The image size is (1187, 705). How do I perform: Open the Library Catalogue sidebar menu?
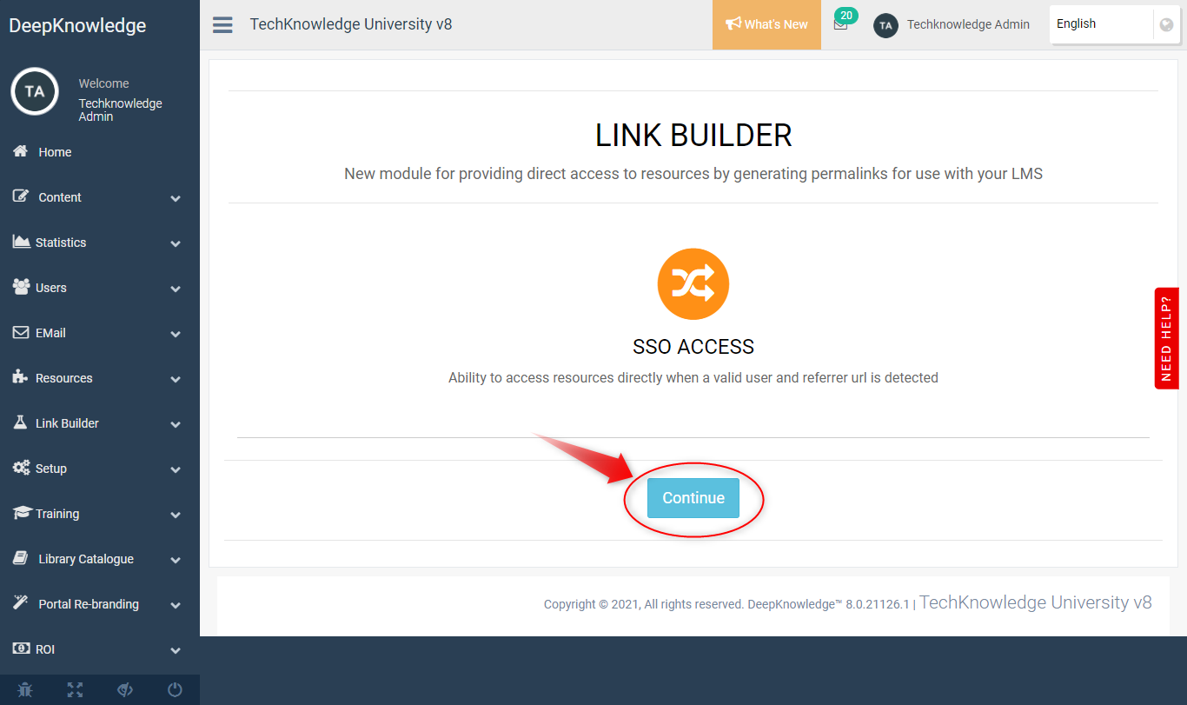click(100, 559)
